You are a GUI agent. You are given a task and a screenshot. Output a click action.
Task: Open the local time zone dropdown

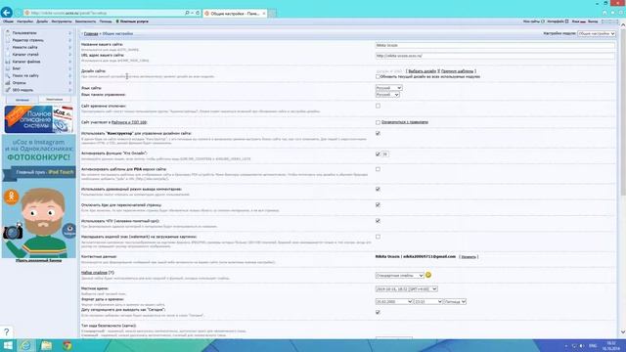[x=407, y=289]
